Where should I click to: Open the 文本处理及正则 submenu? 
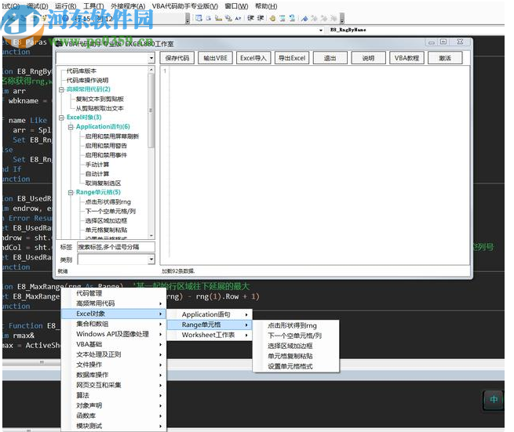(x=114, y=354)
